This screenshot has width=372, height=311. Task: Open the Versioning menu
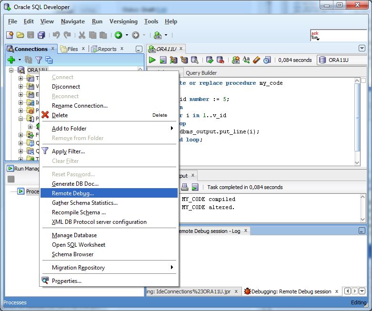click(123, 21)
